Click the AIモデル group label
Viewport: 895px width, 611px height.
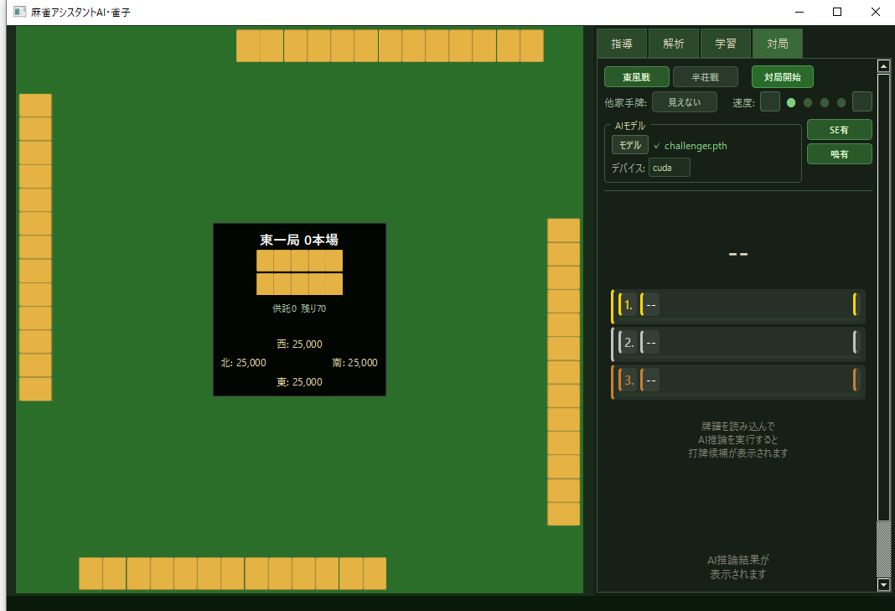coord(629,126)
